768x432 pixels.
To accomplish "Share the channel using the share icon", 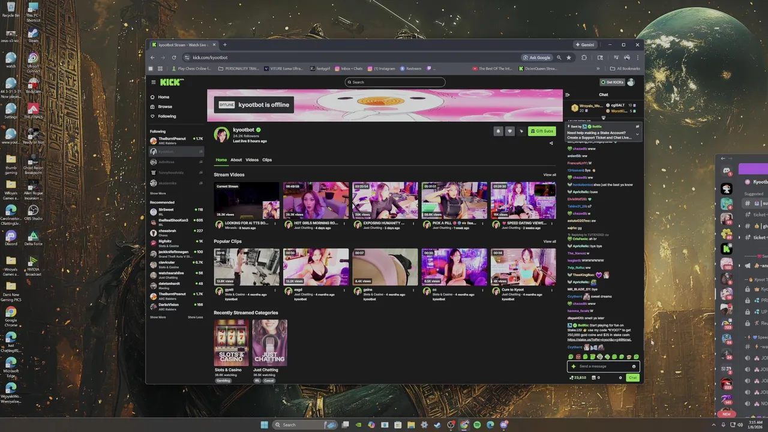I will tap(551, 143).
